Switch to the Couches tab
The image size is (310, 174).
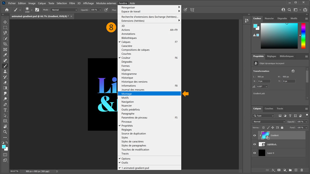pyautogui.click(x=269, y=109)
